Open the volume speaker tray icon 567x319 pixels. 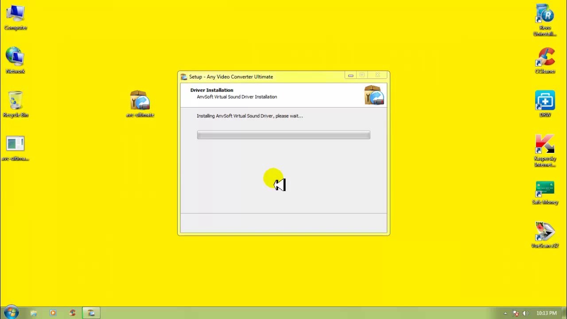click(x=525, y=313)
